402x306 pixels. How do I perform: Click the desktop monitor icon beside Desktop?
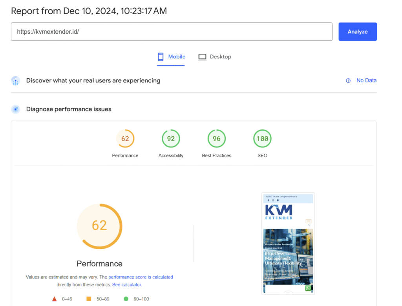pos(202,56)
